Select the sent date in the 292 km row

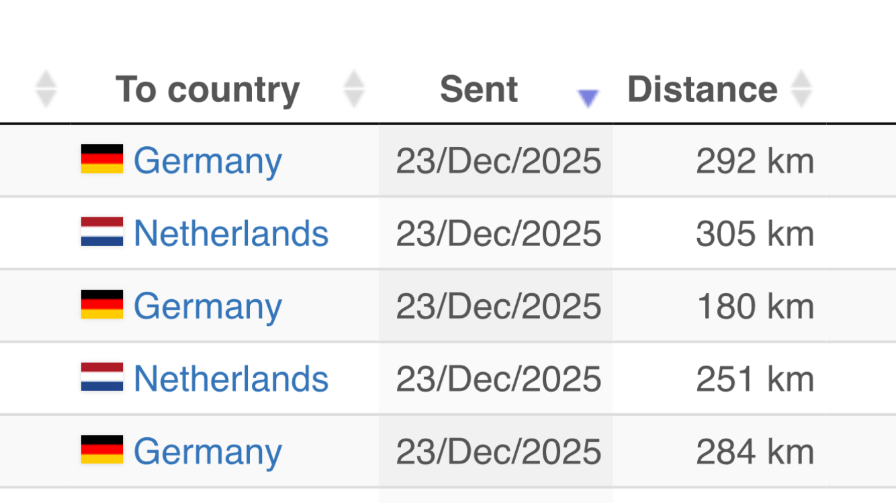pos(498,161)
